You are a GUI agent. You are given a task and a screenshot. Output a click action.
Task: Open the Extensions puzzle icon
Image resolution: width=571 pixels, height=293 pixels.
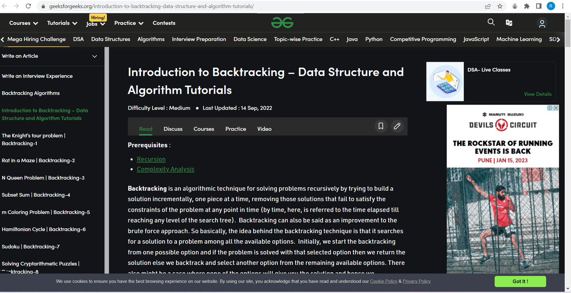coord(526,7)
